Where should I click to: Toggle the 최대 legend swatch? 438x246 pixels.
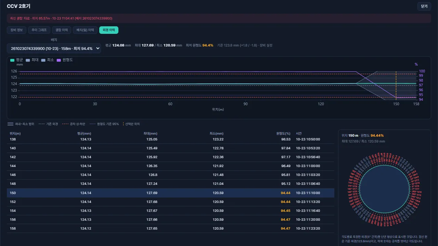[28, 60]
